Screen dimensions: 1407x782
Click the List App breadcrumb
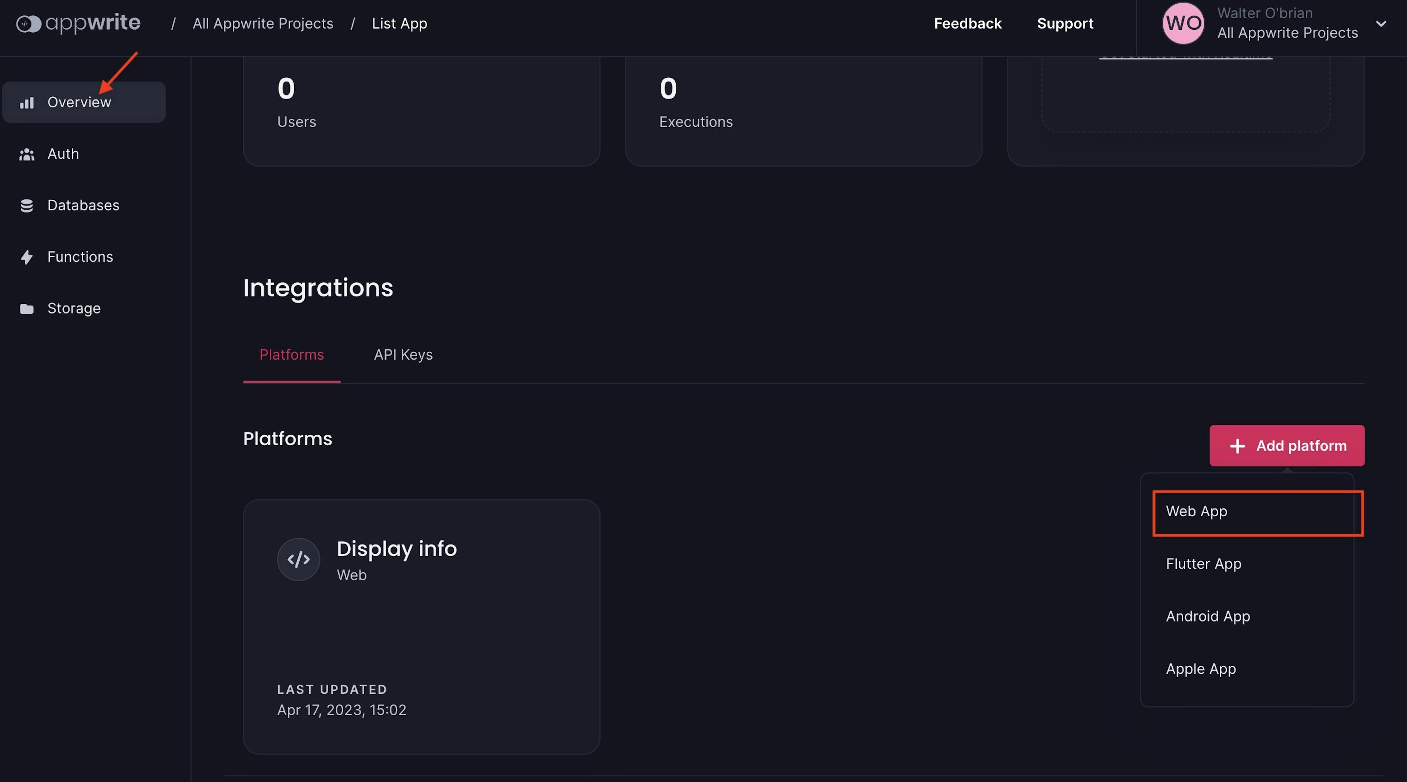[399, 23]
